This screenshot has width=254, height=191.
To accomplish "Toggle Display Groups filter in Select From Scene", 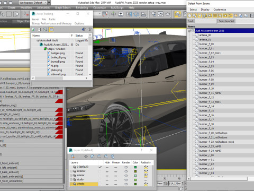I will (220, 15).
